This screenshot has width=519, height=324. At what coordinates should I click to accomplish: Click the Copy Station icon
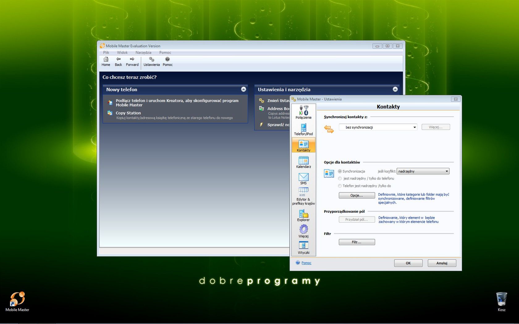pyautogui.click(x=110, y=113)
